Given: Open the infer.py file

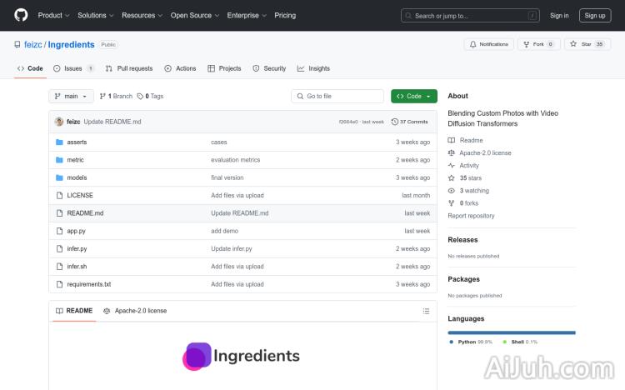Looking at the screenshot, I should (77, 248).
